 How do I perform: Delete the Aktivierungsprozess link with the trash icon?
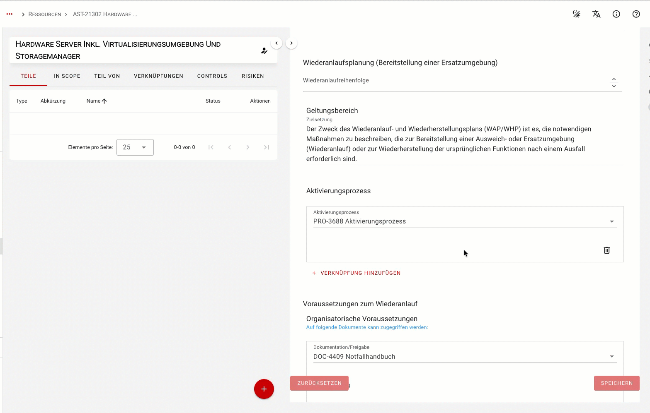607,250
